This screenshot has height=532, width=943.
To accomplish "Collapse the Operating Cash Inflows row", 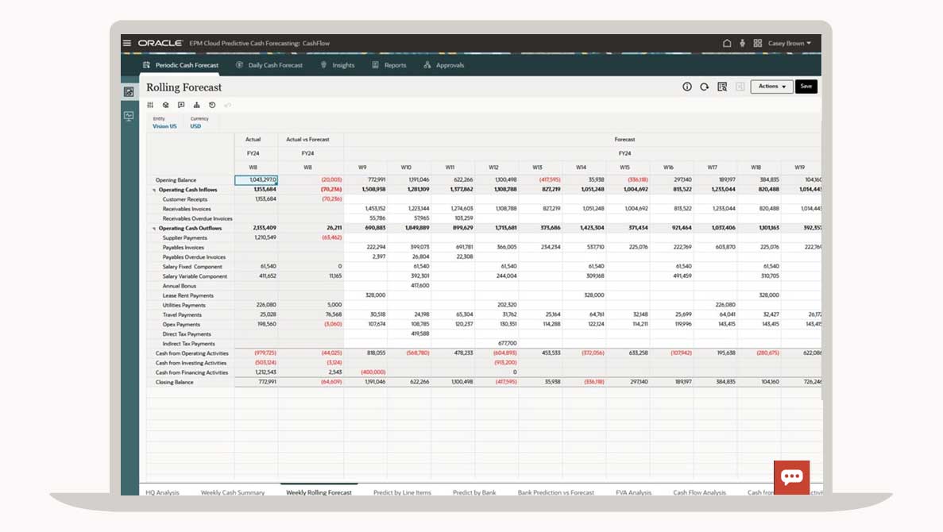I will pos(154,191).
